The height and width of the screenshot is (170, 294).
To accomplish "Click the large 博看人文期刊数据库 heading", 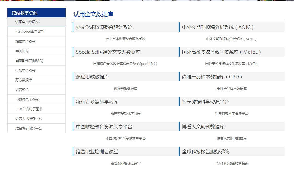I will point(203,127).
